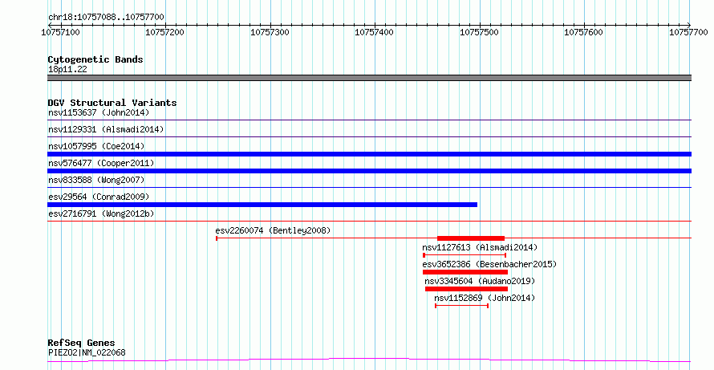Image resolution: width=714 pixels, height=370 pixels.
Task: Select variant esv3652386 (Besenbacher2015) label
Action: [489, 264]
